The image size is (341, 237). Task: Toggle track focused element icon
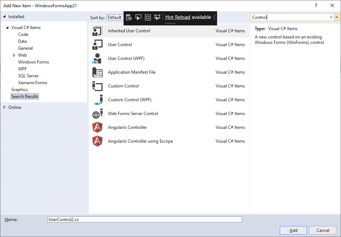(x=157, y=17)
